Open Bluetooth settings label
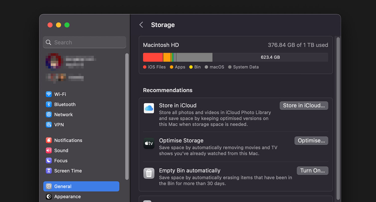Image resolution: width=376 pixels, height=202 pixels. pyautogui.click(x=65, y=104)
